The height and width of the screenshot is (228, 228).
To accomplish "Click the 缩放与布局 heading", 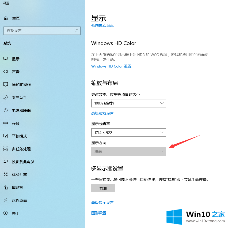I will point(104,83).
